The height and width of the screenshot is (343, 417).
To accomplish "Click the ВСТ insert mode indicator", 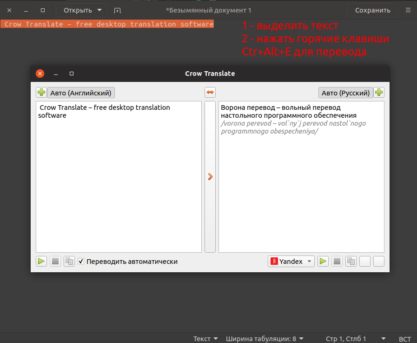I will click(404, 339).
